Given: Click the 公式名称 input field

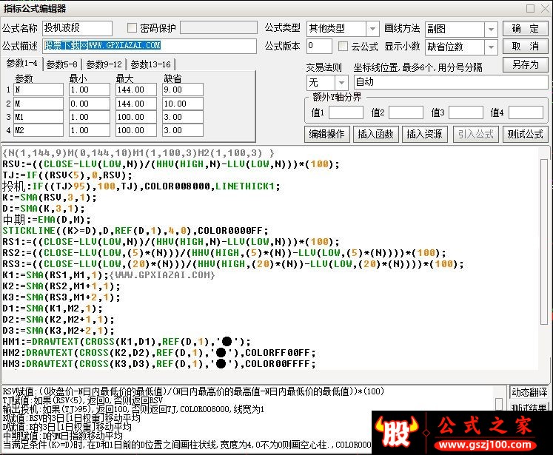Looking at the screenshot, I should tap(77, 28).
